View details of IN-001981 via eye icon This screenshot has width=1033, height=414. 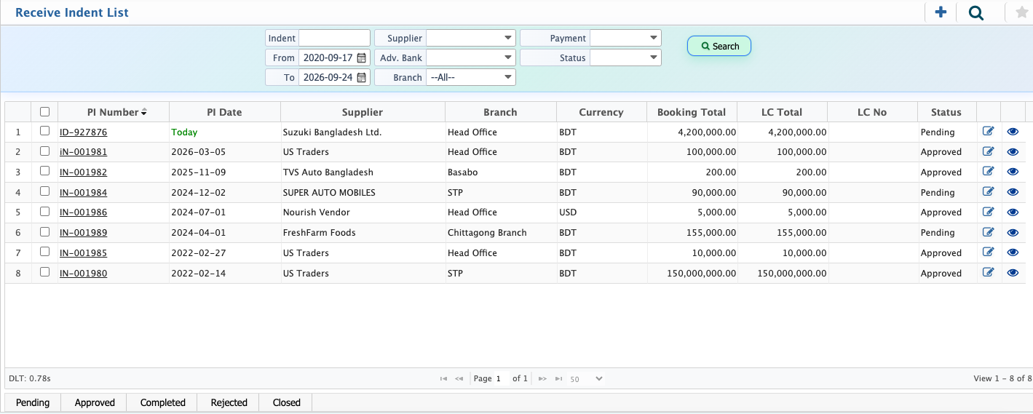[1013, 151]
